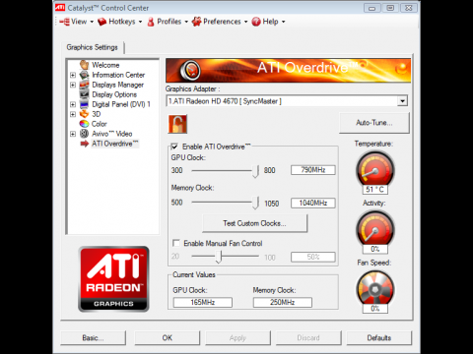The width and height of the screenshot is (473, 354).
Task: Click the 1040MHz memory clock field
Action: click(313, 203)
